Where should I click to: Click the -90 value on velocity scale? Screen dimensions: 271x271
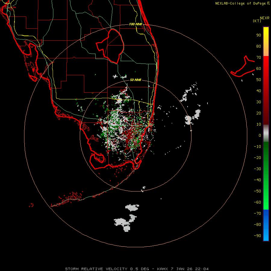(257, 236)
